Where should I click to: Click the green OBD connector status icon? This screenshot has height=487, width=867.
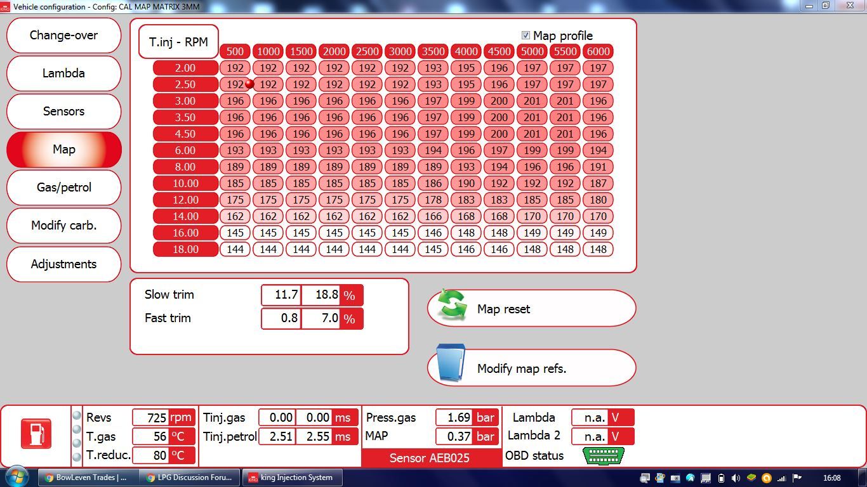tap(604, 455)
